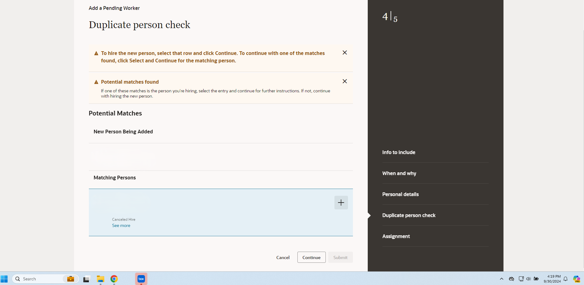
Task: Open the Windows Start menu
Action: click(4, 279)
